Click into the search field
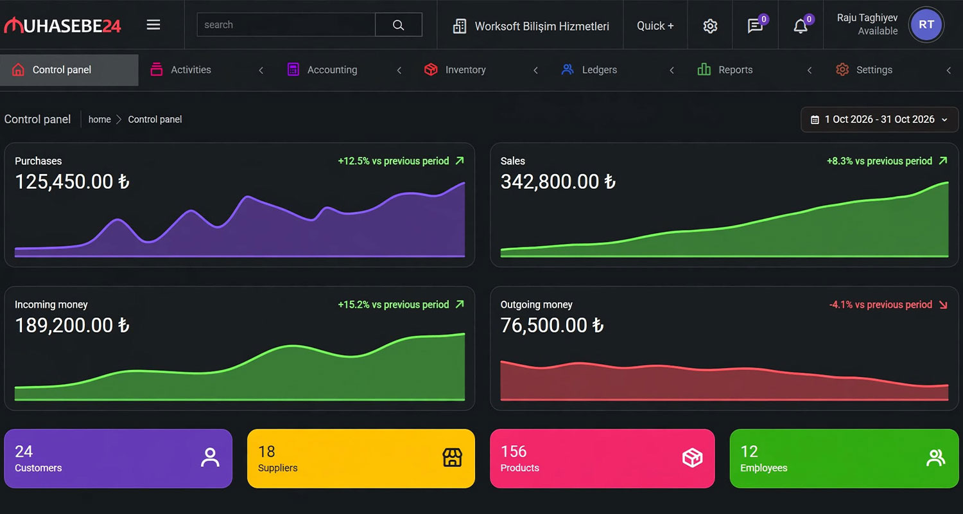963x514 pixels. coord(286,25)
